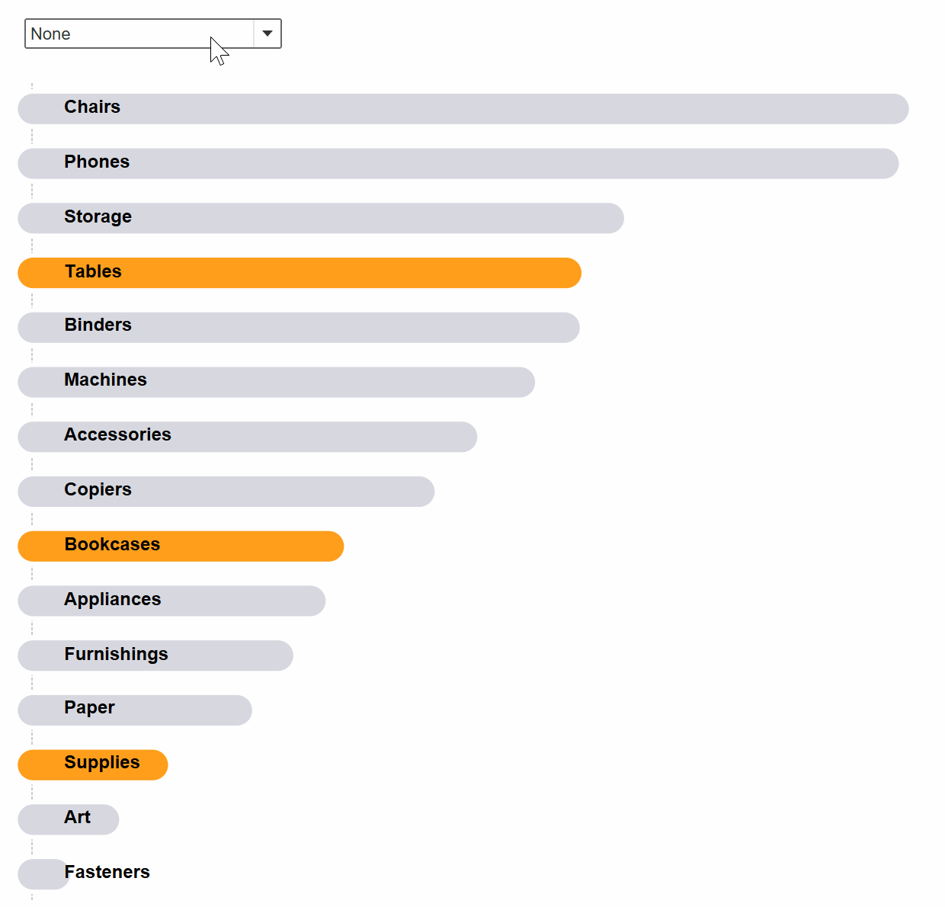Viewport: 945px width, 907px height.
Task: Click the dropdown arrow button
Action: click(x=267, y=34)
